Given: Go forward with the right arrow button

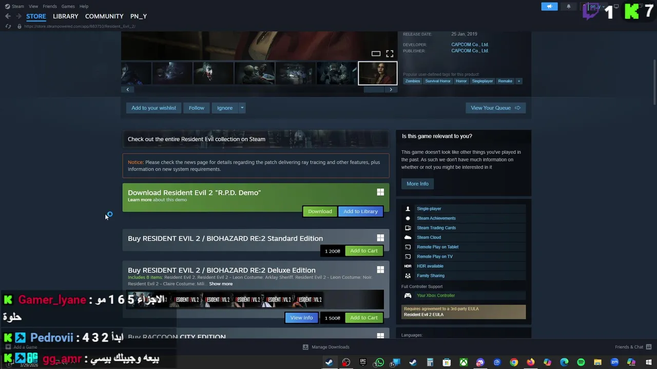Looking at the screenshot, I should (x=18, y=16).
